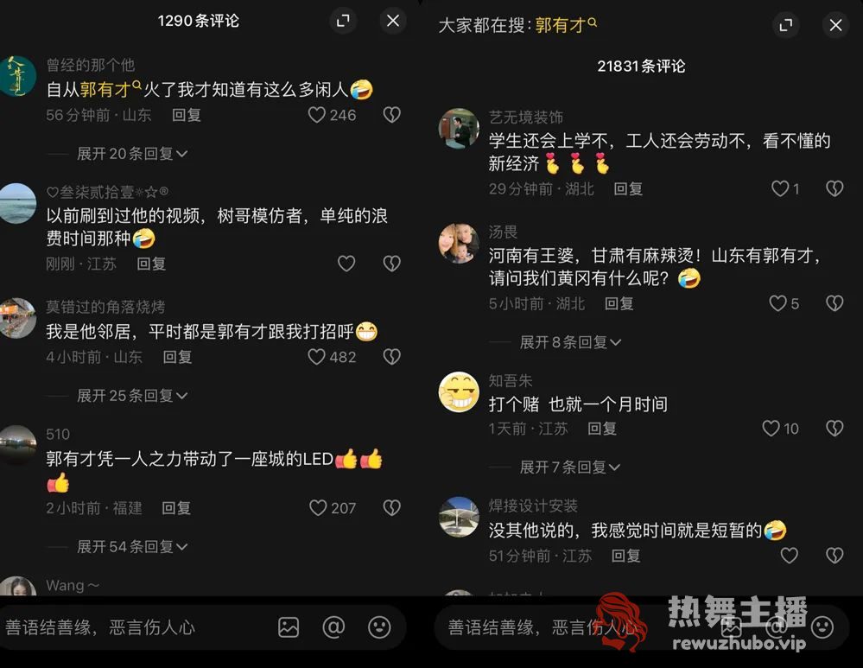The width and height of the screenshot is (863, 668).
Task: Expand 20 replies under first comment
Action: click(x=132, y=154)
